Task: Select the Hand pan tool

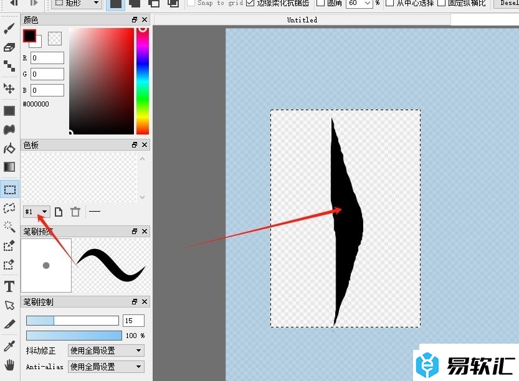Action: (9, 365)
